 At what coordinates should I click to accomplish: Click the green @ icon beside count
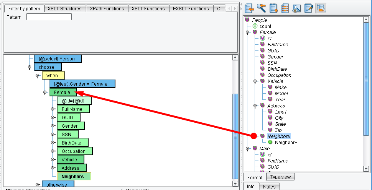pos(255,26)
